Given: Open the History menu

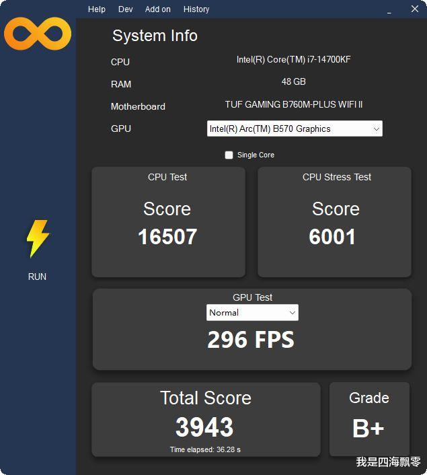Looking at the screenshot, I should pyautogui.click(x=196, y=9).
